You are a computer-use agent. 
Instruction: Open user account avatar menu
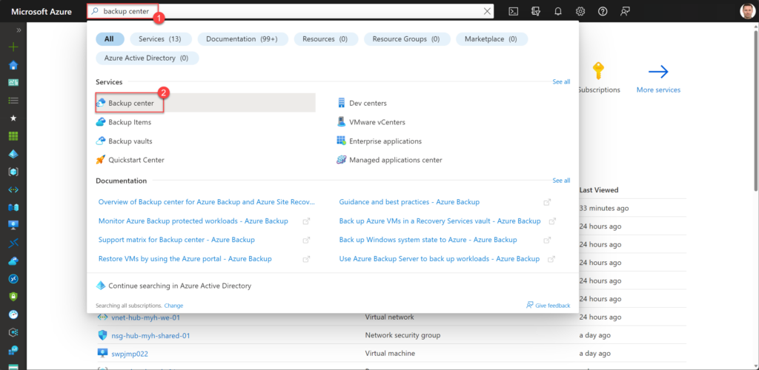click(x=747, y=11)
